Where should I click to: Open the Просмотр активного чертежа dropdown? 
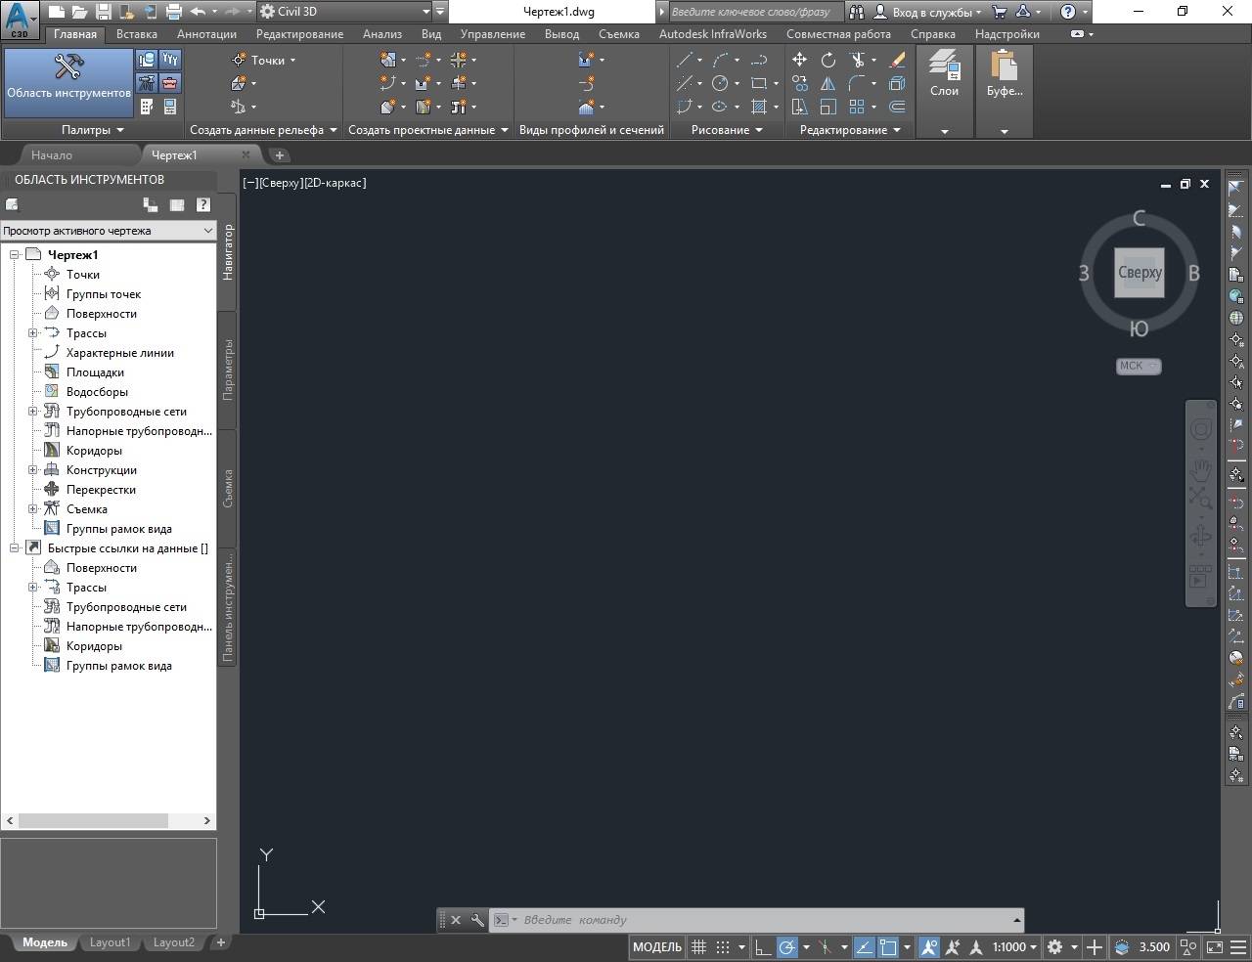point(108,231)
